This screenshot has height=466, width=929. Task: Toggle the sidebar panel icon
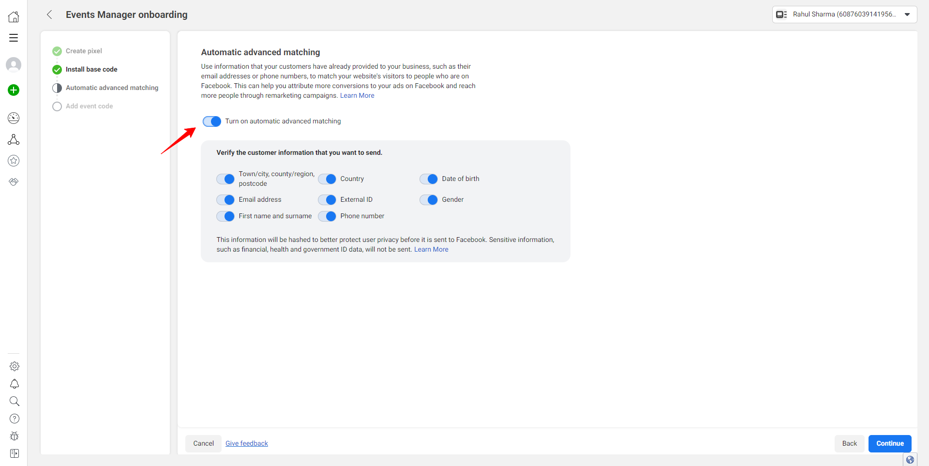tap(15, 453)
